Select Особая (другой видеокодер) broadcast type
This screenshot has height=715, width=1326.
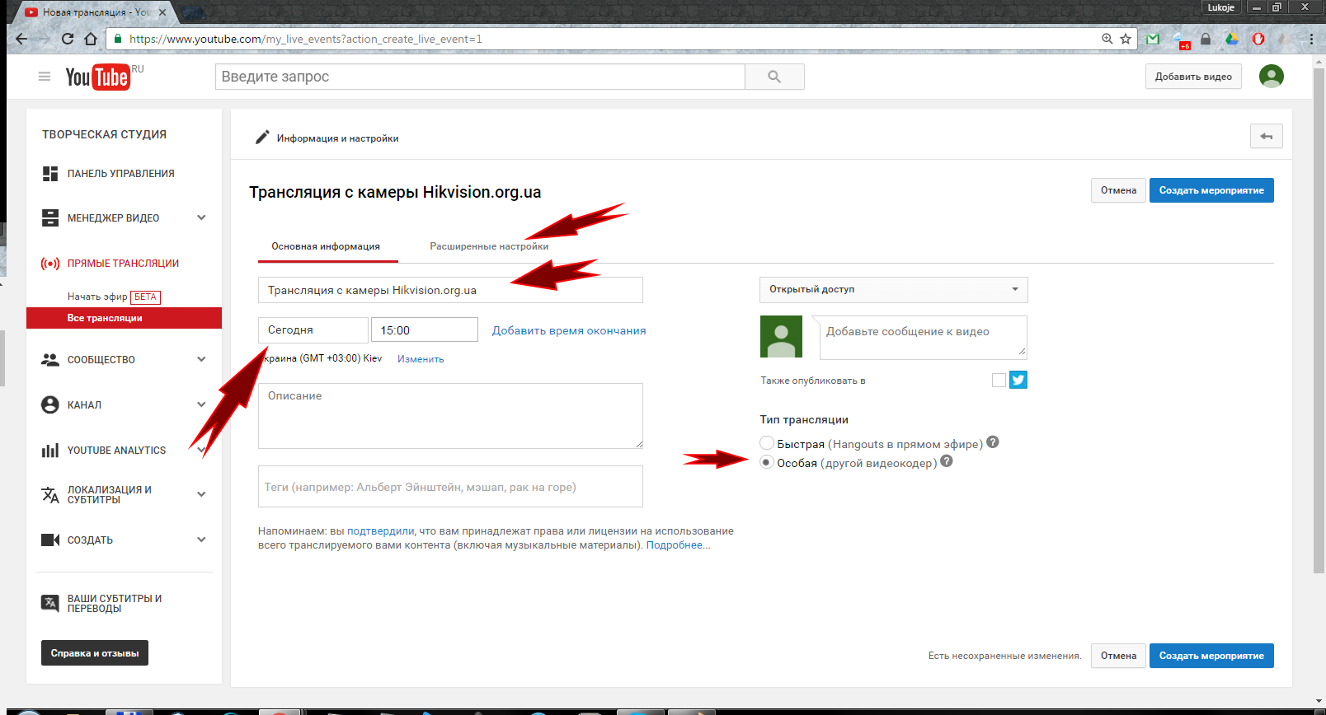coord(767,462)
